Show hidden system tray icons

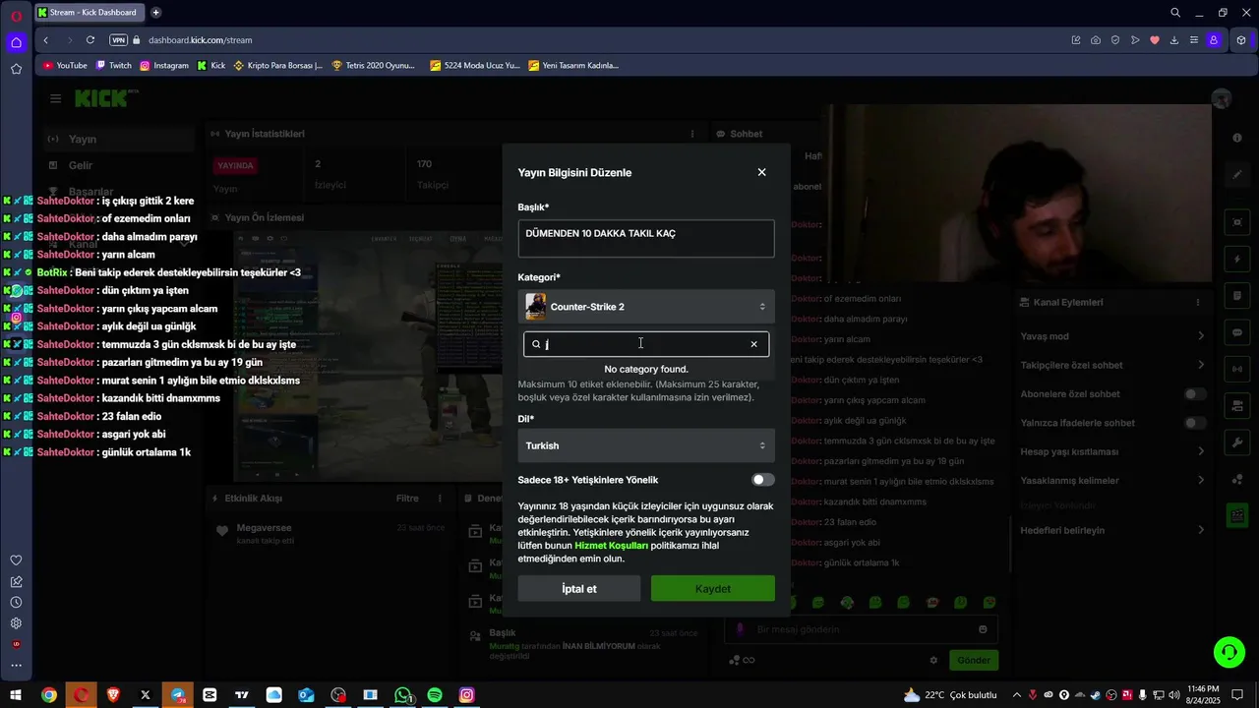coord(1017,695)
